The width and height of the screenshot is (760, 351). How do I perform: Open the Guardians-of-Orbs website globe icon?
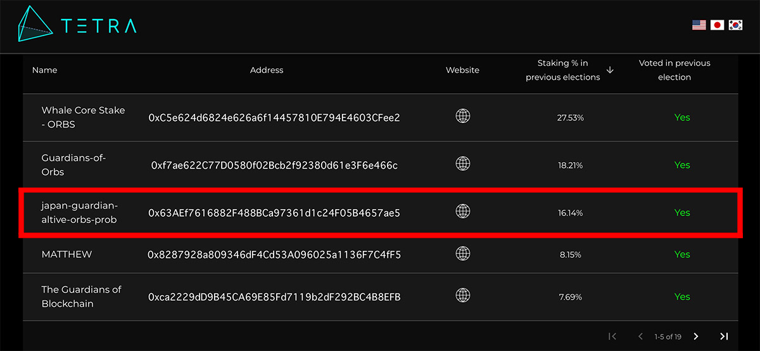(463, 164)
